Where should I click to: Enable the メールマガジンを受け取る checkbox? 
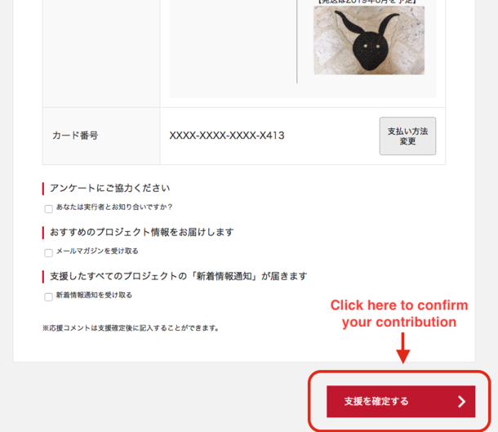48,253
